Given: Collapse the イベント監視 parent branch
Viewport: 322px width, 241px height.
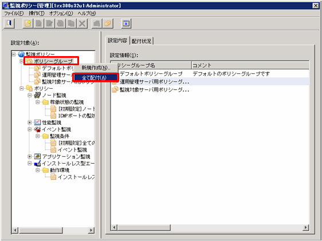Looking at the screenshot, I should coord(30,129).
